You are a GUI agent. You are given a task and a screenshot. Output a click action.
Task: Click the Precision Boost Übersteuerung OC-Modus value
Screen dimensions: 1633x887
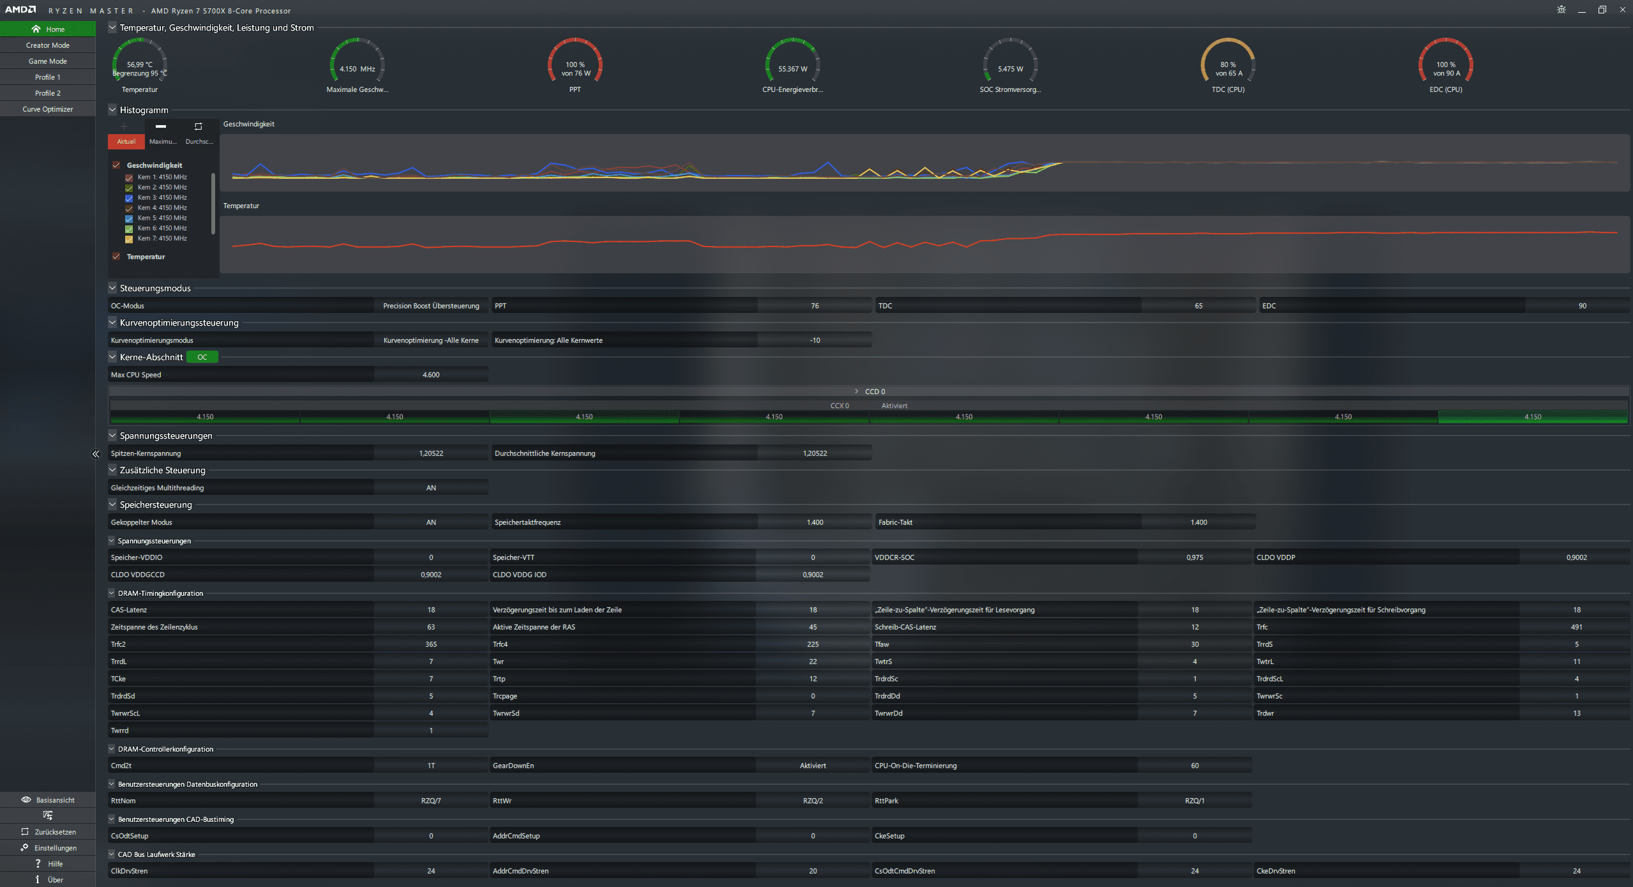431,306
